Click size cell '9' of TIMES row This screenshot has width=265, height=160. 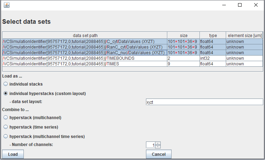[x=183, y=64]
